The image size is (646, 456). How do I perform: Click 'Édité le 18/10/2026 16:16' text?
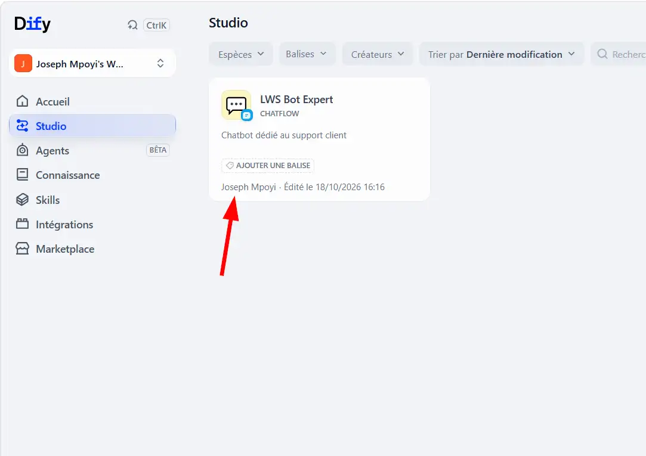pyautogui.click(x=334, y=187)
